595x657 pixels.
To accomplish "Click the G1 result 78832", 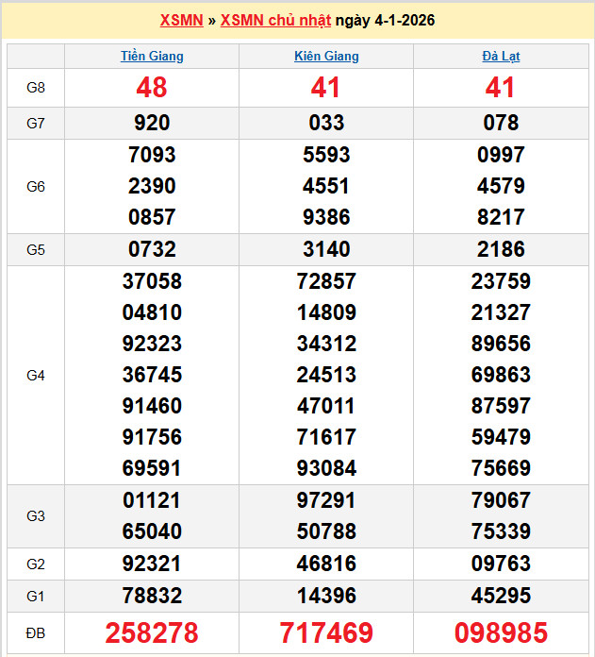I will tap(152, 596).
